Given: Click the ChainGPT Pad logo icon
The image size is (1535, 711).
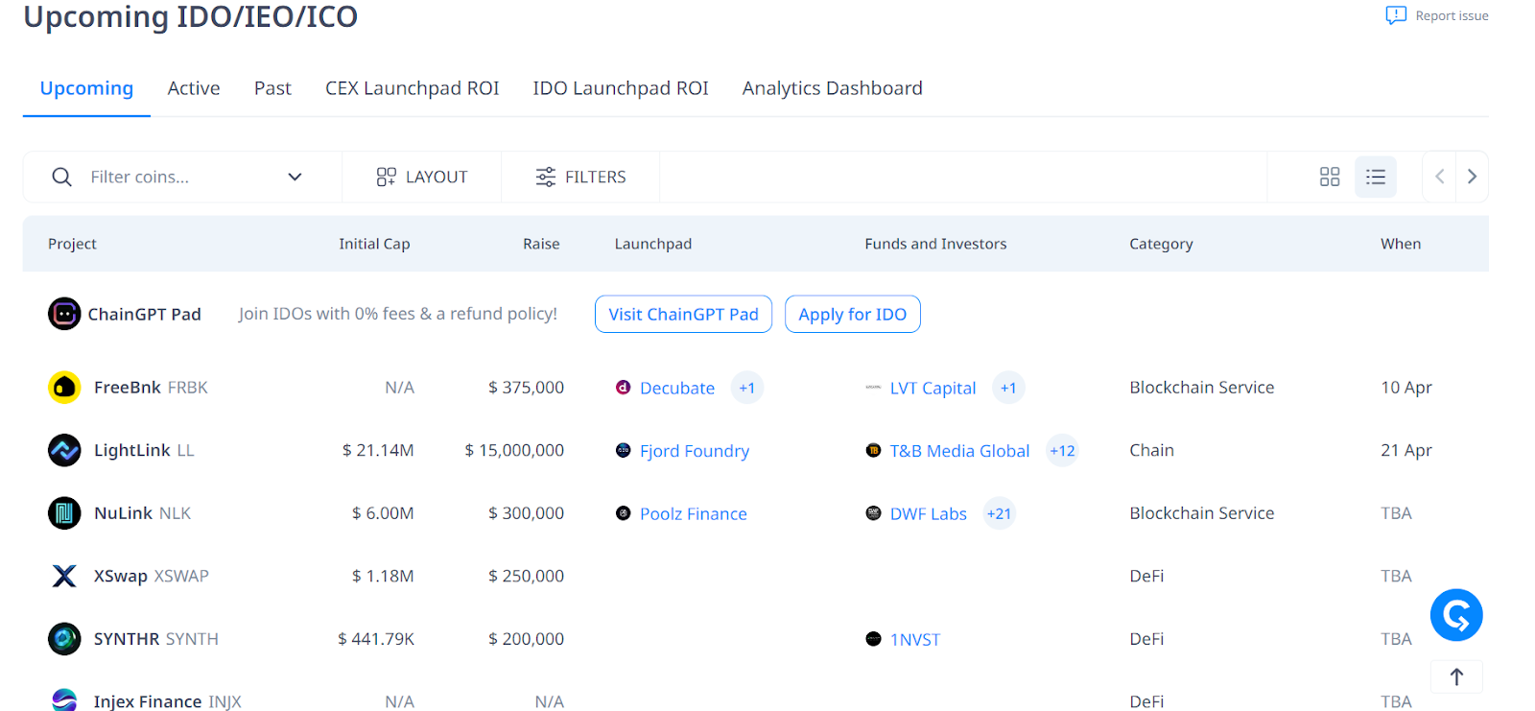Looking at the screenshot, I should [x=64, y=314].
